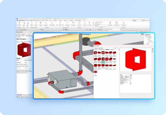Open the Building ribbon tab
This screenshot has width=166, height=115.
click(x=55, y=20)
